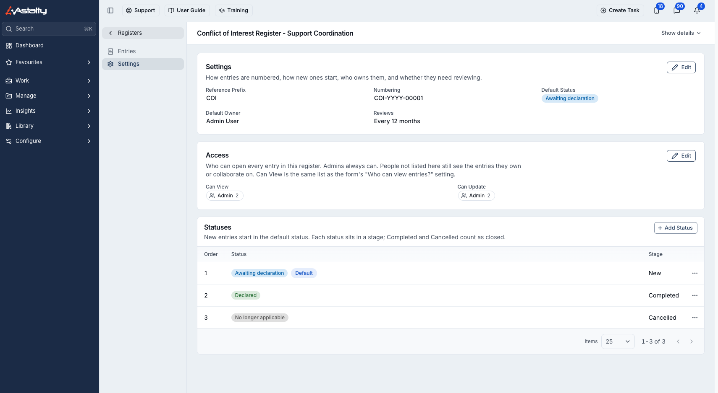Open the clipboard icon with badge 18

point(657,10)
